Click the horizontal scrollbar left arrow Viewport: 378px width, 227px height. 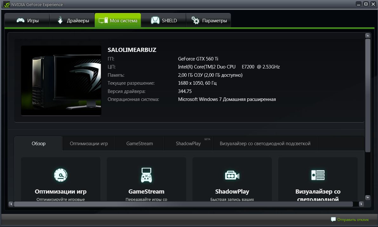click(11, 204)
